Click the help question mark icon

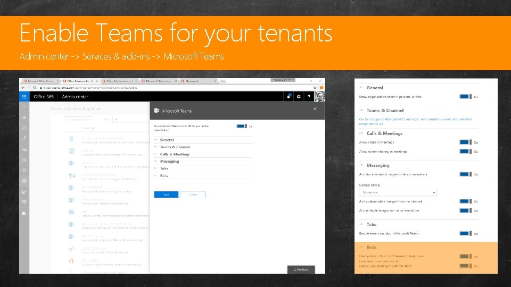coord(309,97)
